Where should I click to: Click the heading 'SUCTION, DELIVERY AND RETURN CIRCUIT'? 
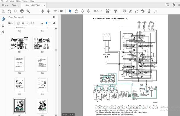coord(111,19)
